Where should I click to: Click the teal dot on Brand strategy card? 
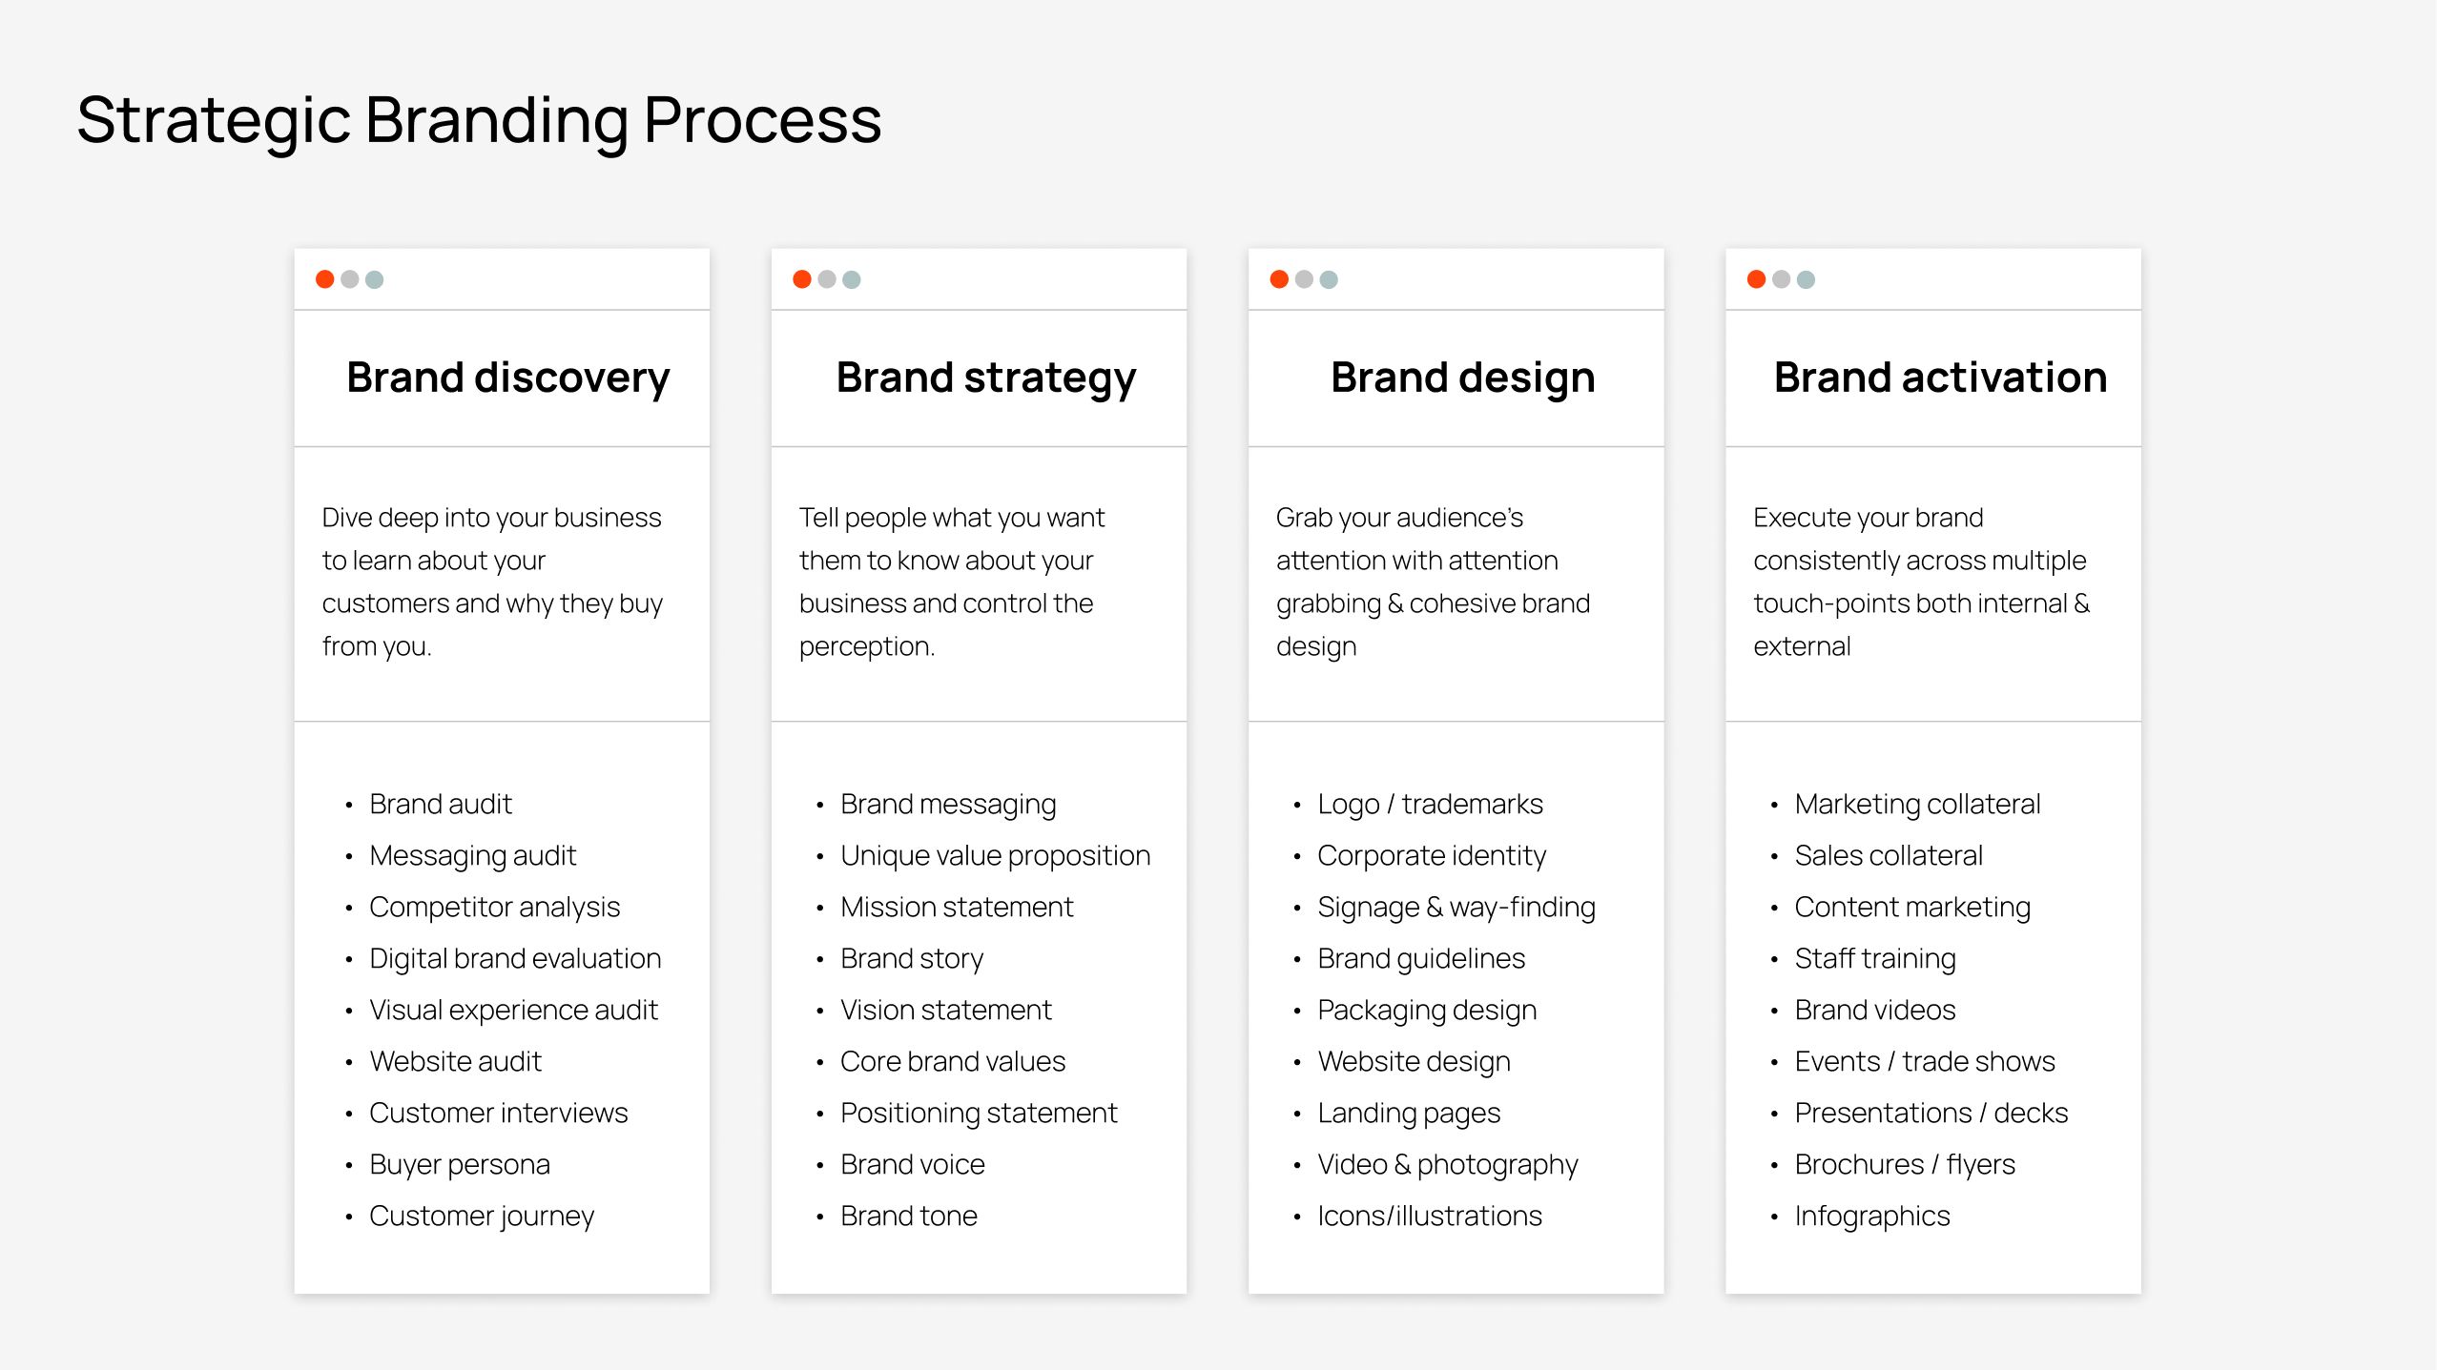852,279
